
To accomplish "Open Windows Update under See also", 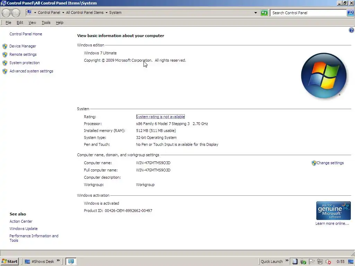I will [x=24, y=229].
